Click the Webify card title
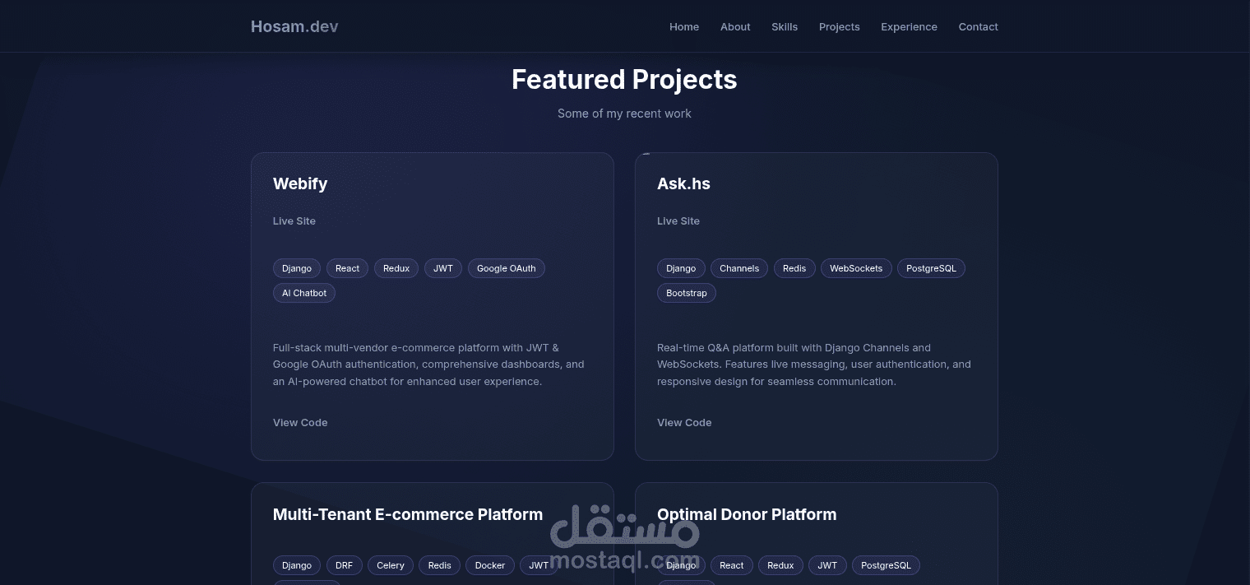 [x=300, y=183]
